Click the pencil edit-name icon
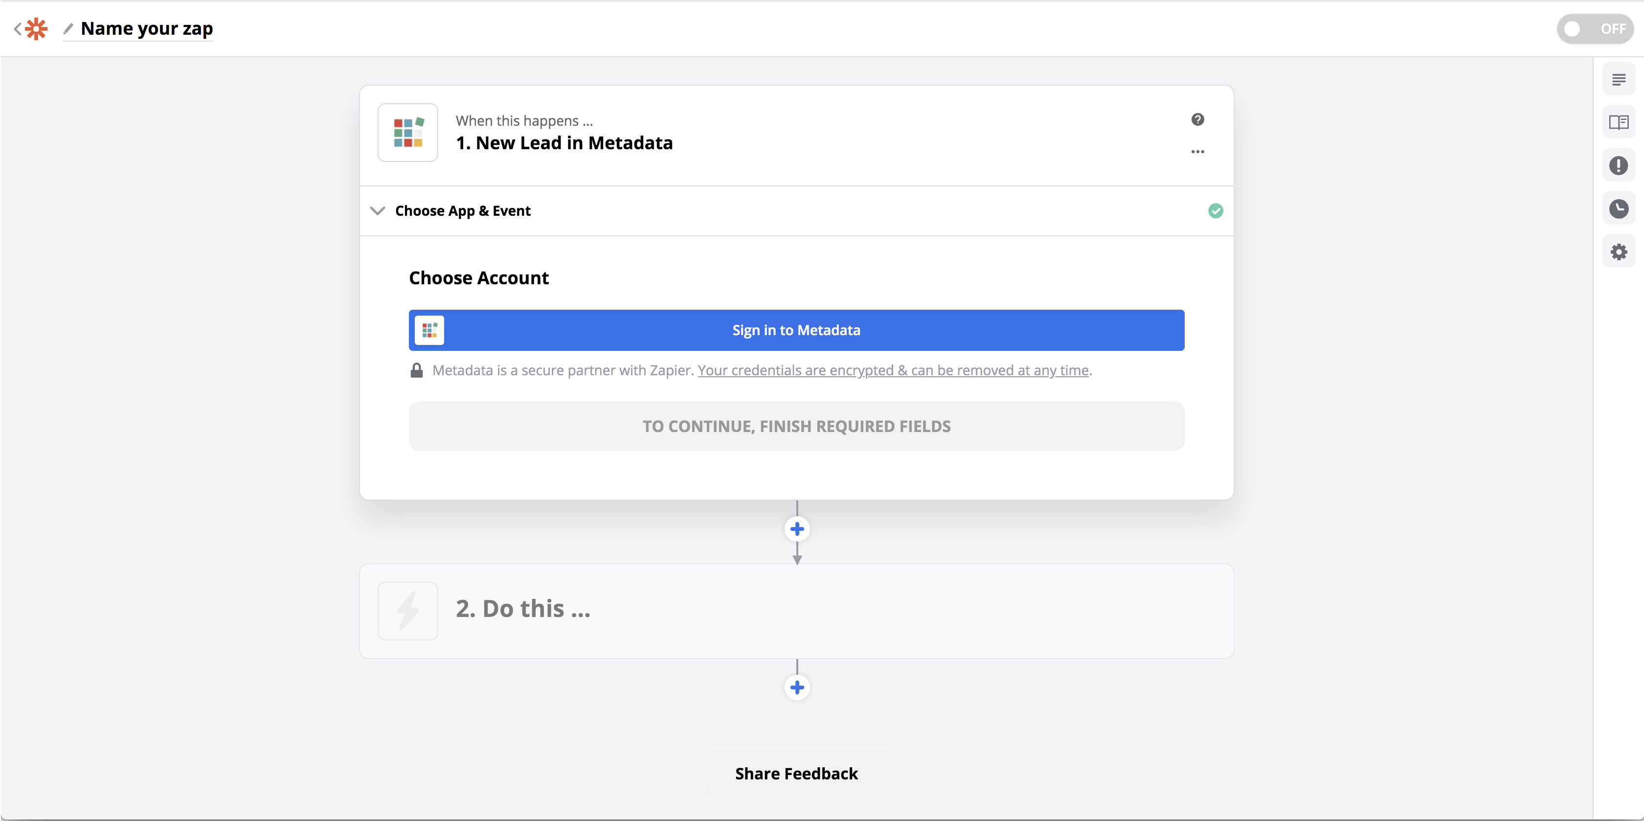This screenshot has height=821, width=1644. (68, 29)
